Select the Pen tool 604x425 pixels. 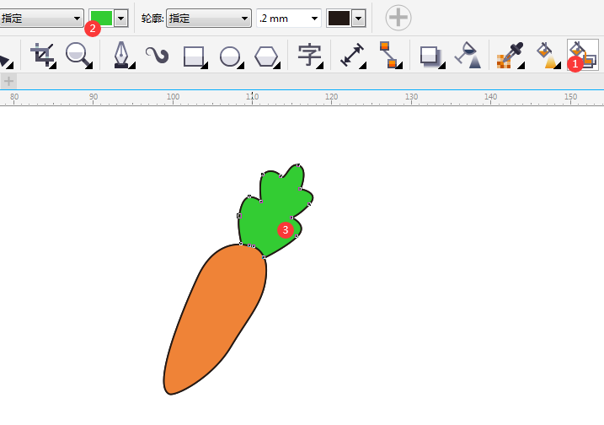coord(123,56)
